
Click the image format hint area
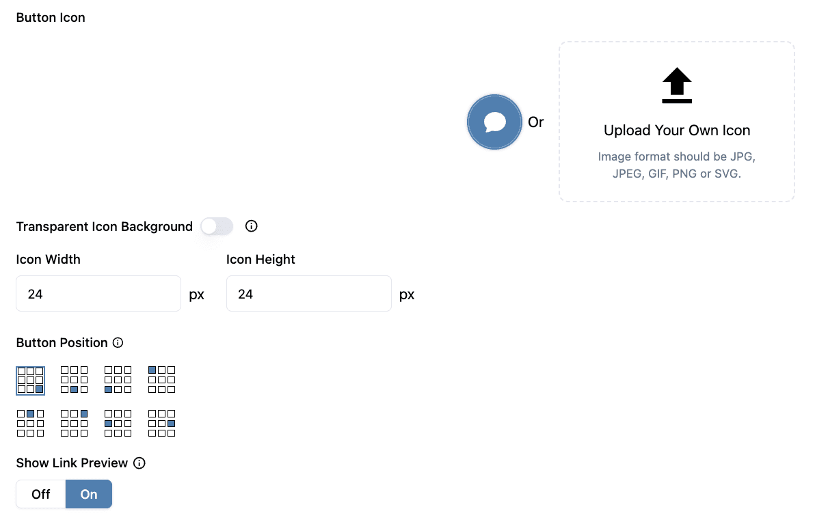[x=677, y=165]
